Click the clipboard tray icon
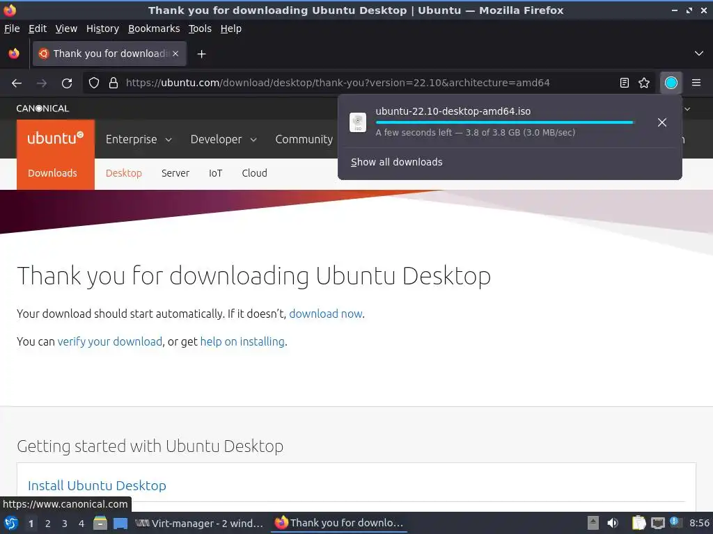This screenshot has width=713, height=534. [x=638, y=523]
